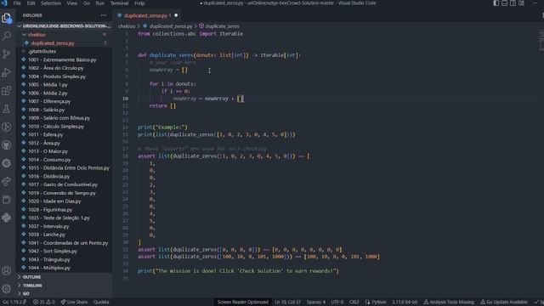Change encoding via UTF-8 status item
Viewport: 544px width, 306px height.
point(337,303)
